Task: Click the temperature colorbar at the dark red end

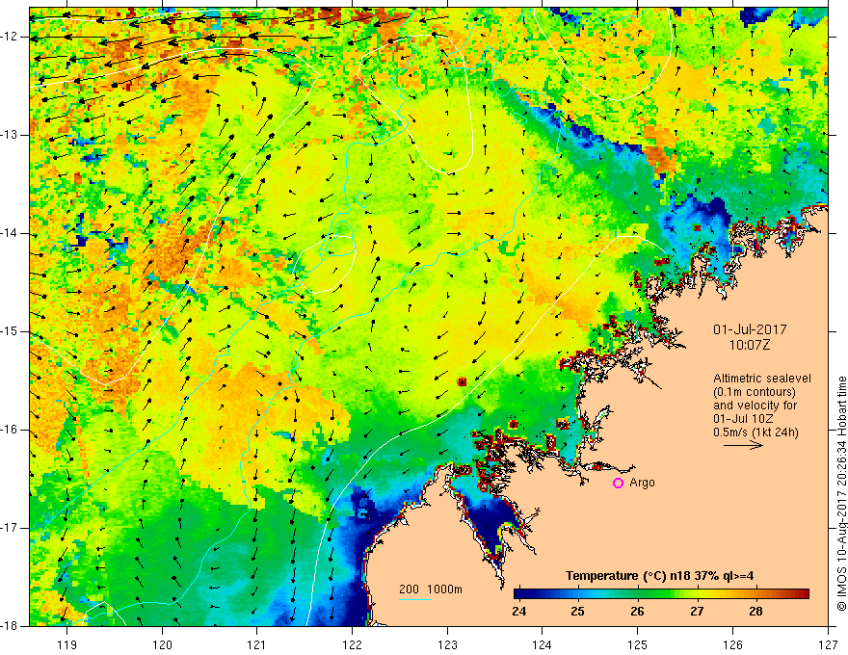Action: point(803,594)
